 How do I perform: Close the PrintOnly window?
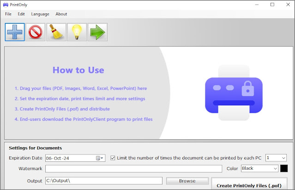[288, 5]
